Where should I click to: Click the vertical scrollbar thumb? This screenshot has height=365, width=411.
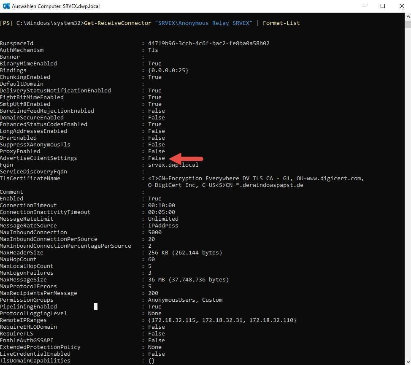[407, 24]
